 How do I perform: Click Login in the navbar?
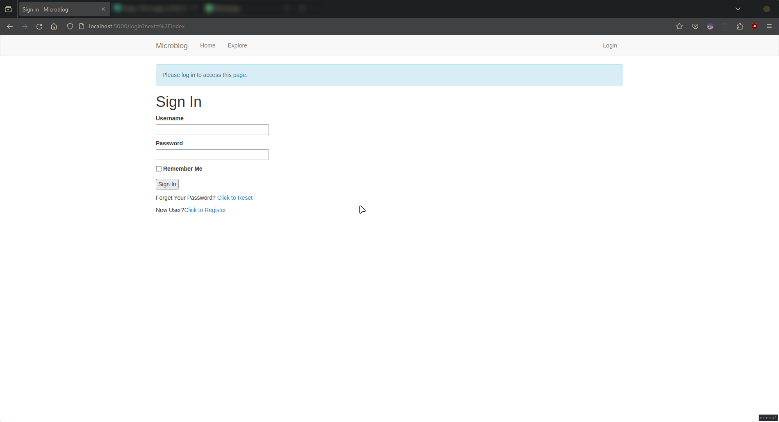610,45
